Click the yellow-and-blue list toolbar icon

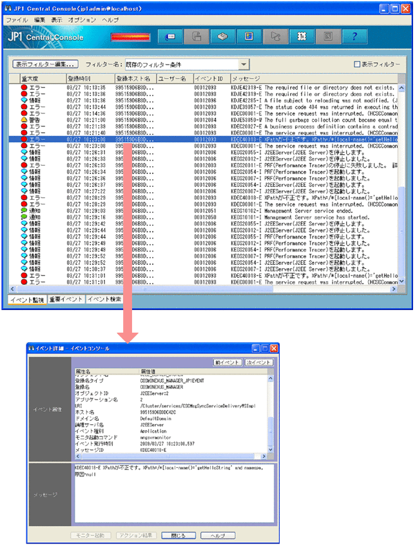tap(249, 37)
